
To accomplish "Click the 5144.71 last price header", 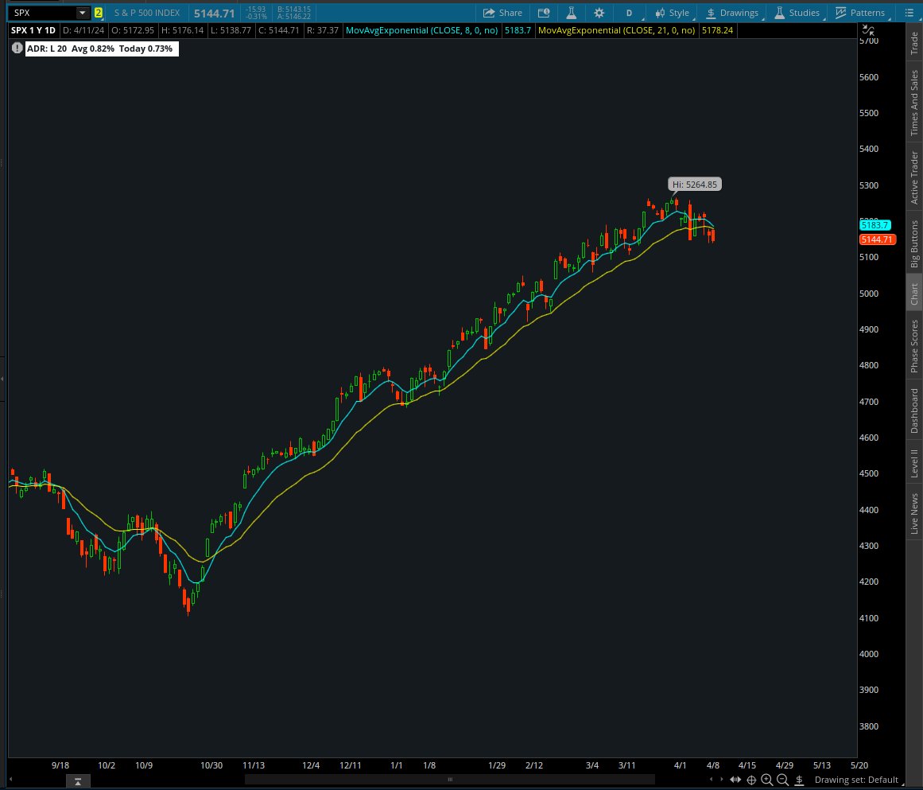I will coord(215,13).
